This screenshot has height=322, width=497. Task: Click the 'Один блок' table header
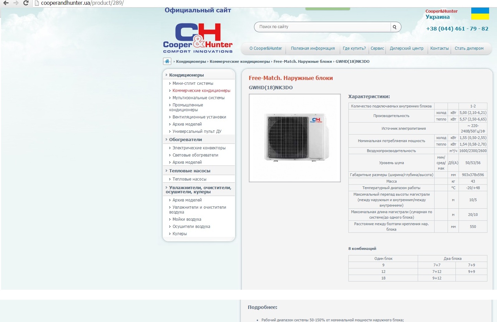point(383,258)
